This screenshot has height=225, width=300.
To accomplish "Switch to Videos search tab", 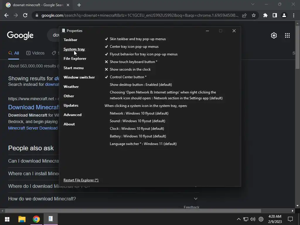I will (x=35, y=53).
